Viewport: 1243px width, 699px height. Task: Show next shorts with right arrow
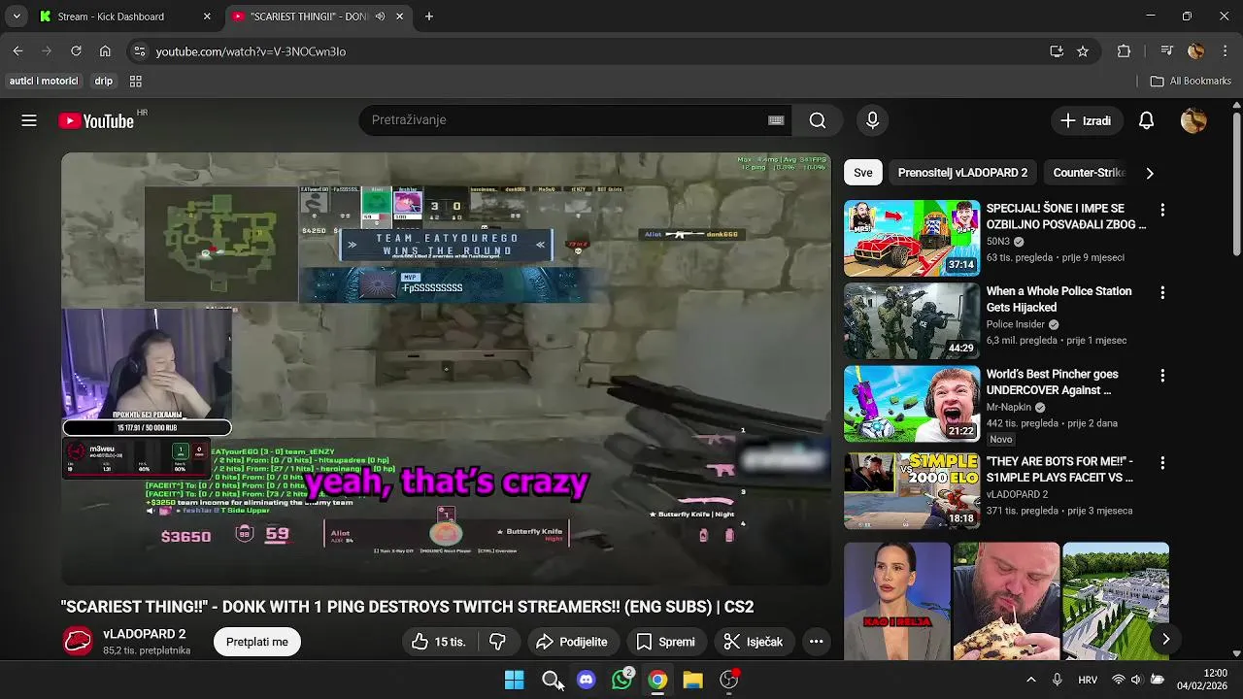(x=1165, y=639)
